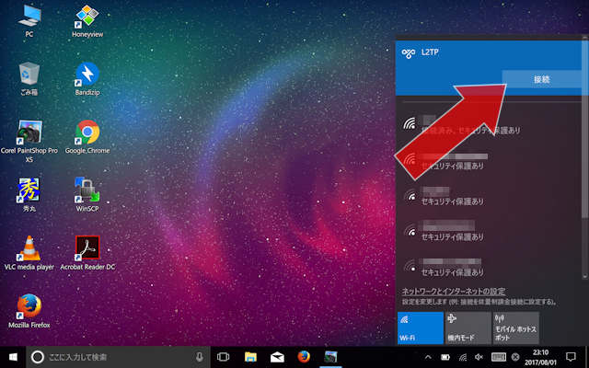Open Bandizip desktop shortcut
This screenshot has height=368, width=589.
pos(88,78)
